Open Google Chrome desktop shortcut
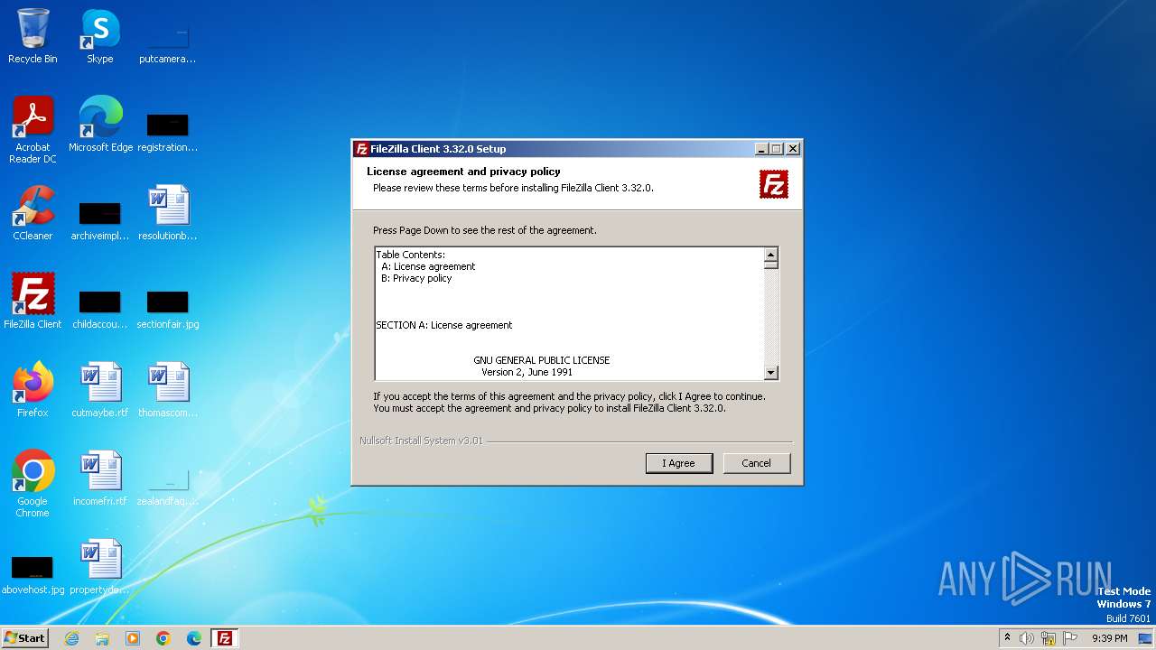Screen dimensions: 1156x650 tap(33, 484)
